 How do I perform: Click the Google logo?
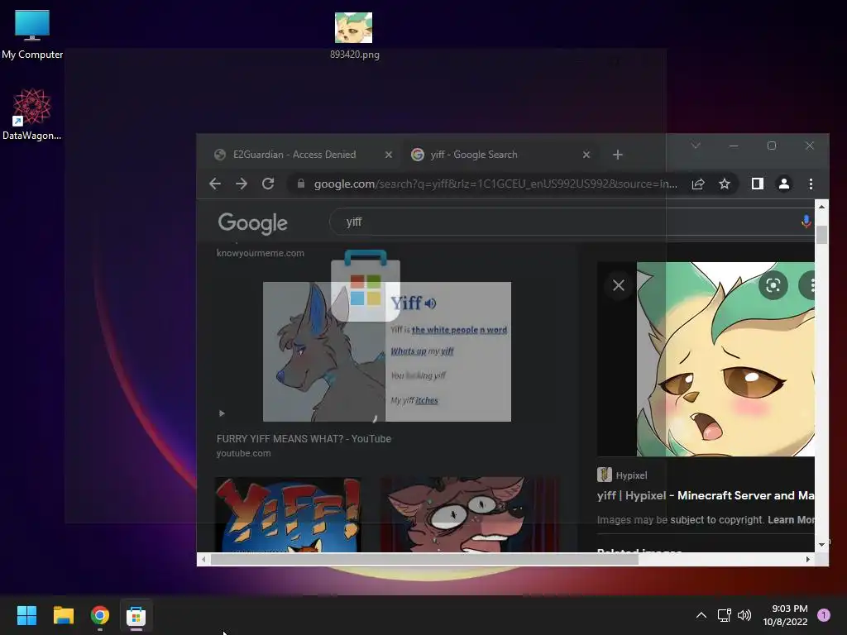click(x=253, y=222)
